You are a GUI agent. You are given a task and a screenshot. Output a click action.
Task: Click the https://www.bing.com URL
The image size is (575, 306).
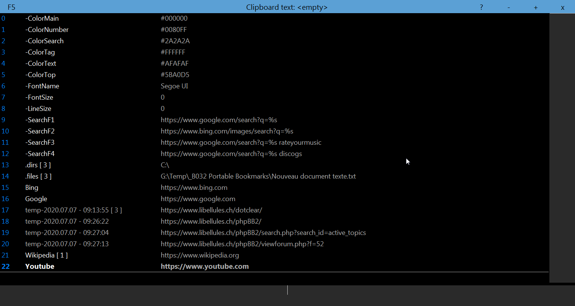pos(194,188)
